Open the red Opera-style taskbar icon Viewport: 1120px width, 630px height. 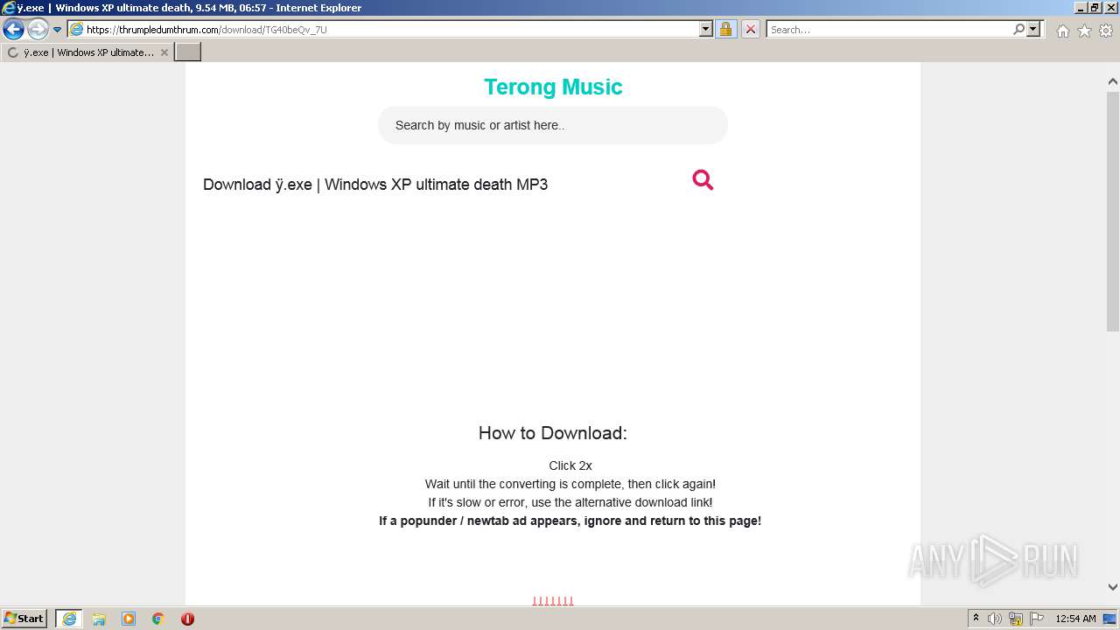click(x=187, y=619)
